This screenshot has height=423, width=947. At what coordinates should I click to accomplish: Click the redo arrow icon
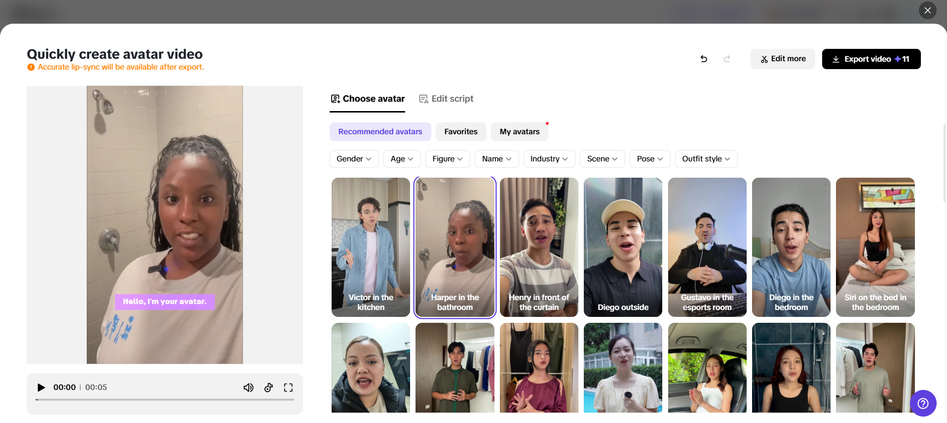[x=727, y=59]
